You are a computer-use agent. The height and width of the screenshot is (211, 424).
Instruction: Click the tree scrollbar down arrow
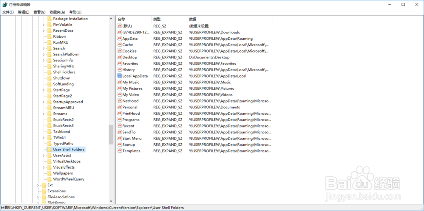point(111,201)
